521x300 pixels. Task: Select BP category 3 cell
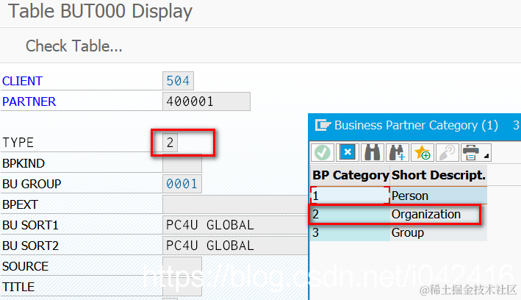tap(351, 232)
